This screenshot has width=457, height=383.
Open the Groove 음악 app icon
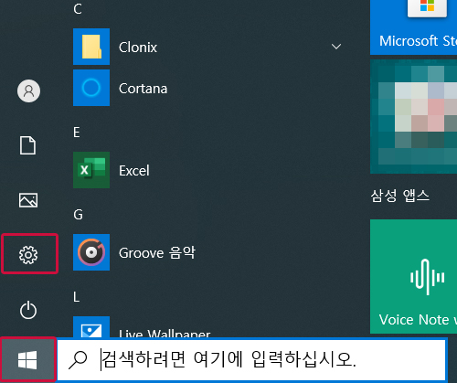pos(91,252)
